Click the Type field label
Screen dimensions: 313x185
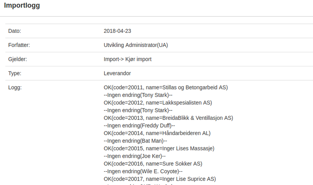point(14,73)
